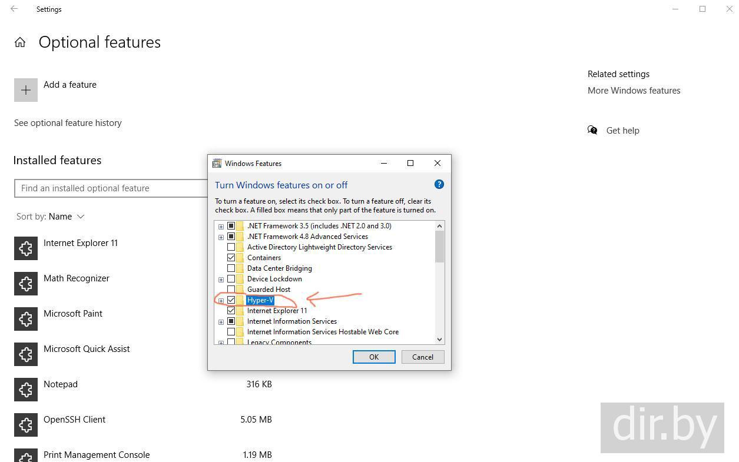Select the OpenSSH Client installed feature name

tap(74, 420)
